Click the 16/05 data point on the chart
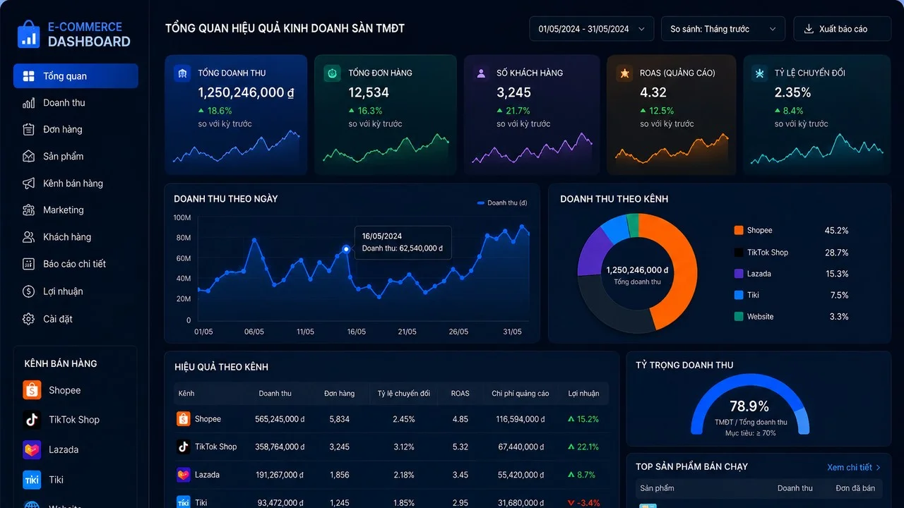 (x=346, y=249)
